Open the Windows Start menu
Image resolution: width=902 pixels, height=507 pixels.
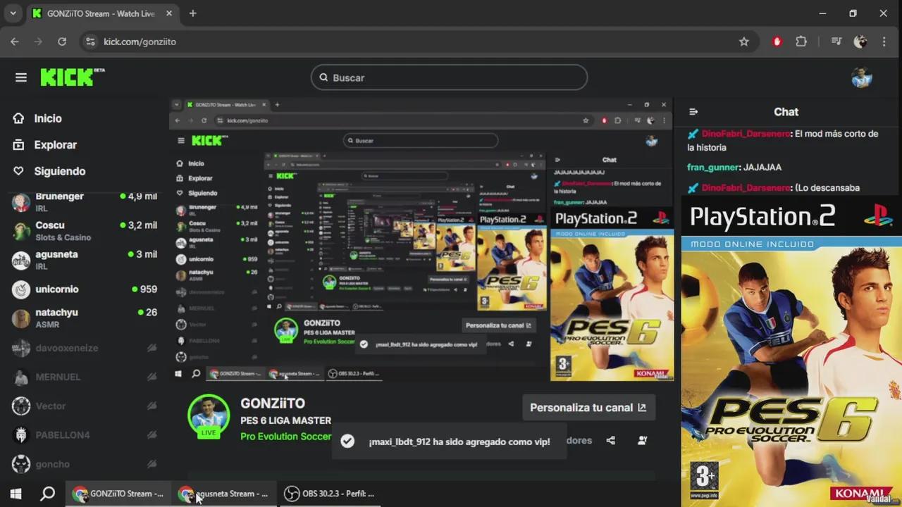coord(16,494)
